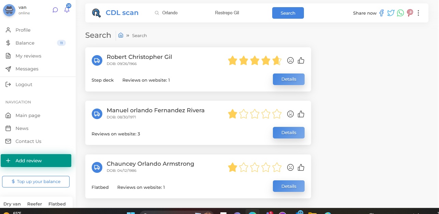Image resolution: width=439 pixels, height=214 pixels.
Task: Open the three-dot more options menu
Action: click(x=419, y=13)
